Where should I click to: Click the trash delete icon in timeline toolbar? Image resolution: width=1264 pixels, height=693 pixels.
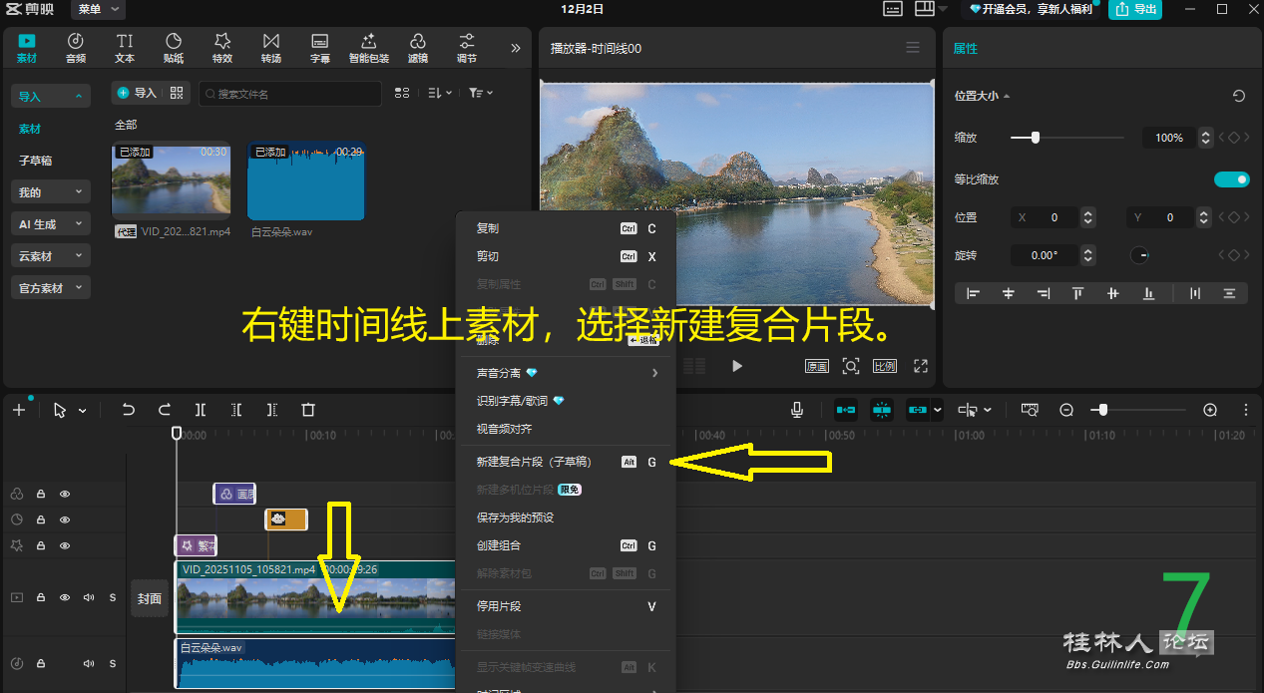(308, 410)
